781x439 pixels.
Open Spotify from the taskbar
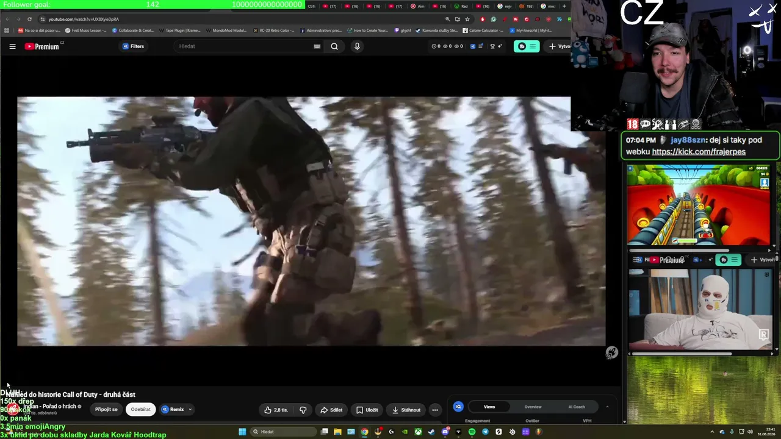click(472, 432)
